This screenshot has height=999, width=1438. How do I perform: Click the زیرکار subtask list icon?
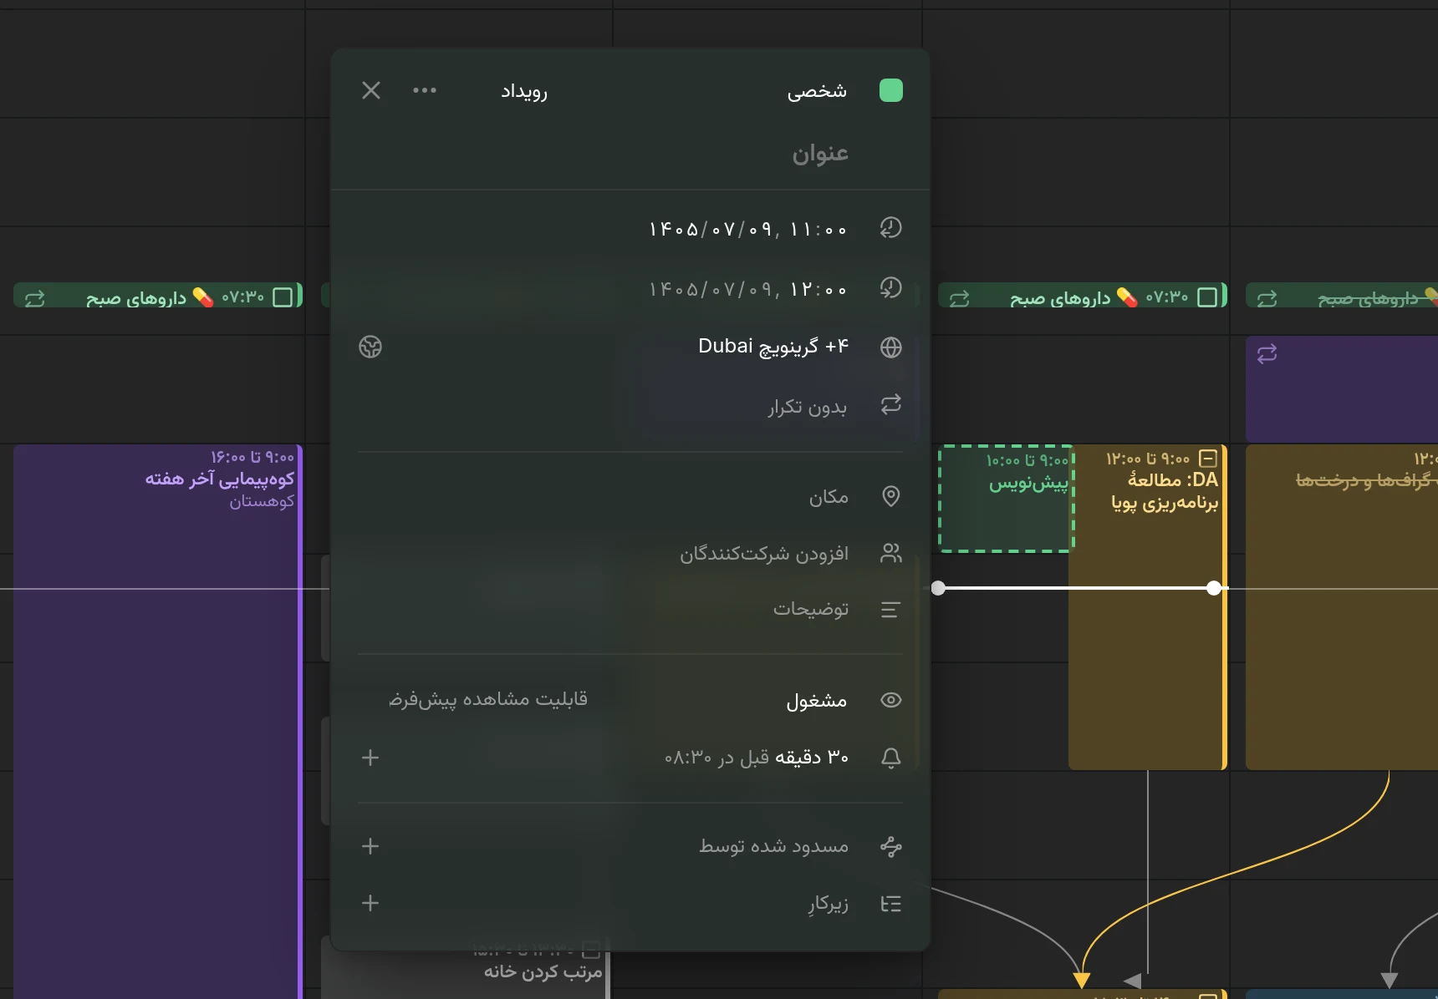(891, 904)
